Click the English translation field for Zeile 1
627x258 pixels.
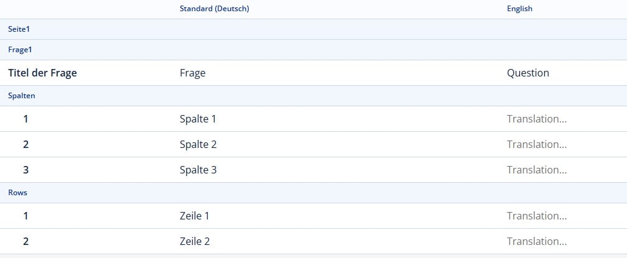[x=537, y=216]
